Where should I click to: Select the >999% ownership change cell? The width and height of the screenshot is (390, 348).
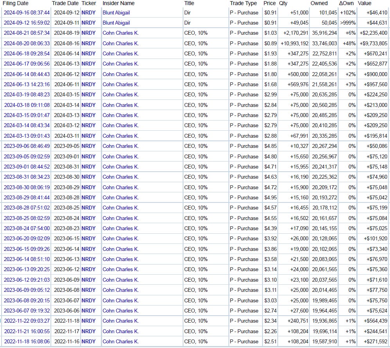pos(348,23)
